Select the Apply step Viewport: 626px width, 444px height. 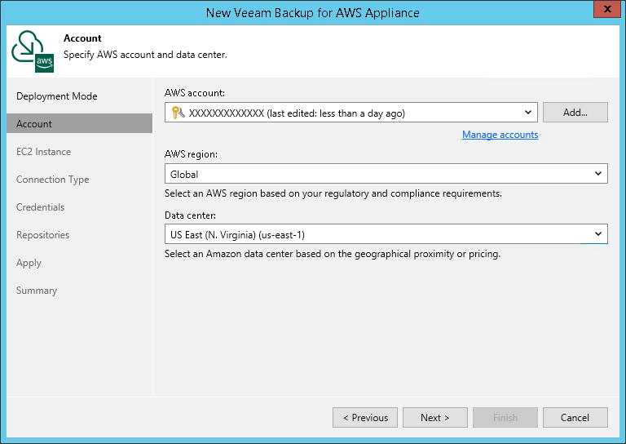pos(29,263)
